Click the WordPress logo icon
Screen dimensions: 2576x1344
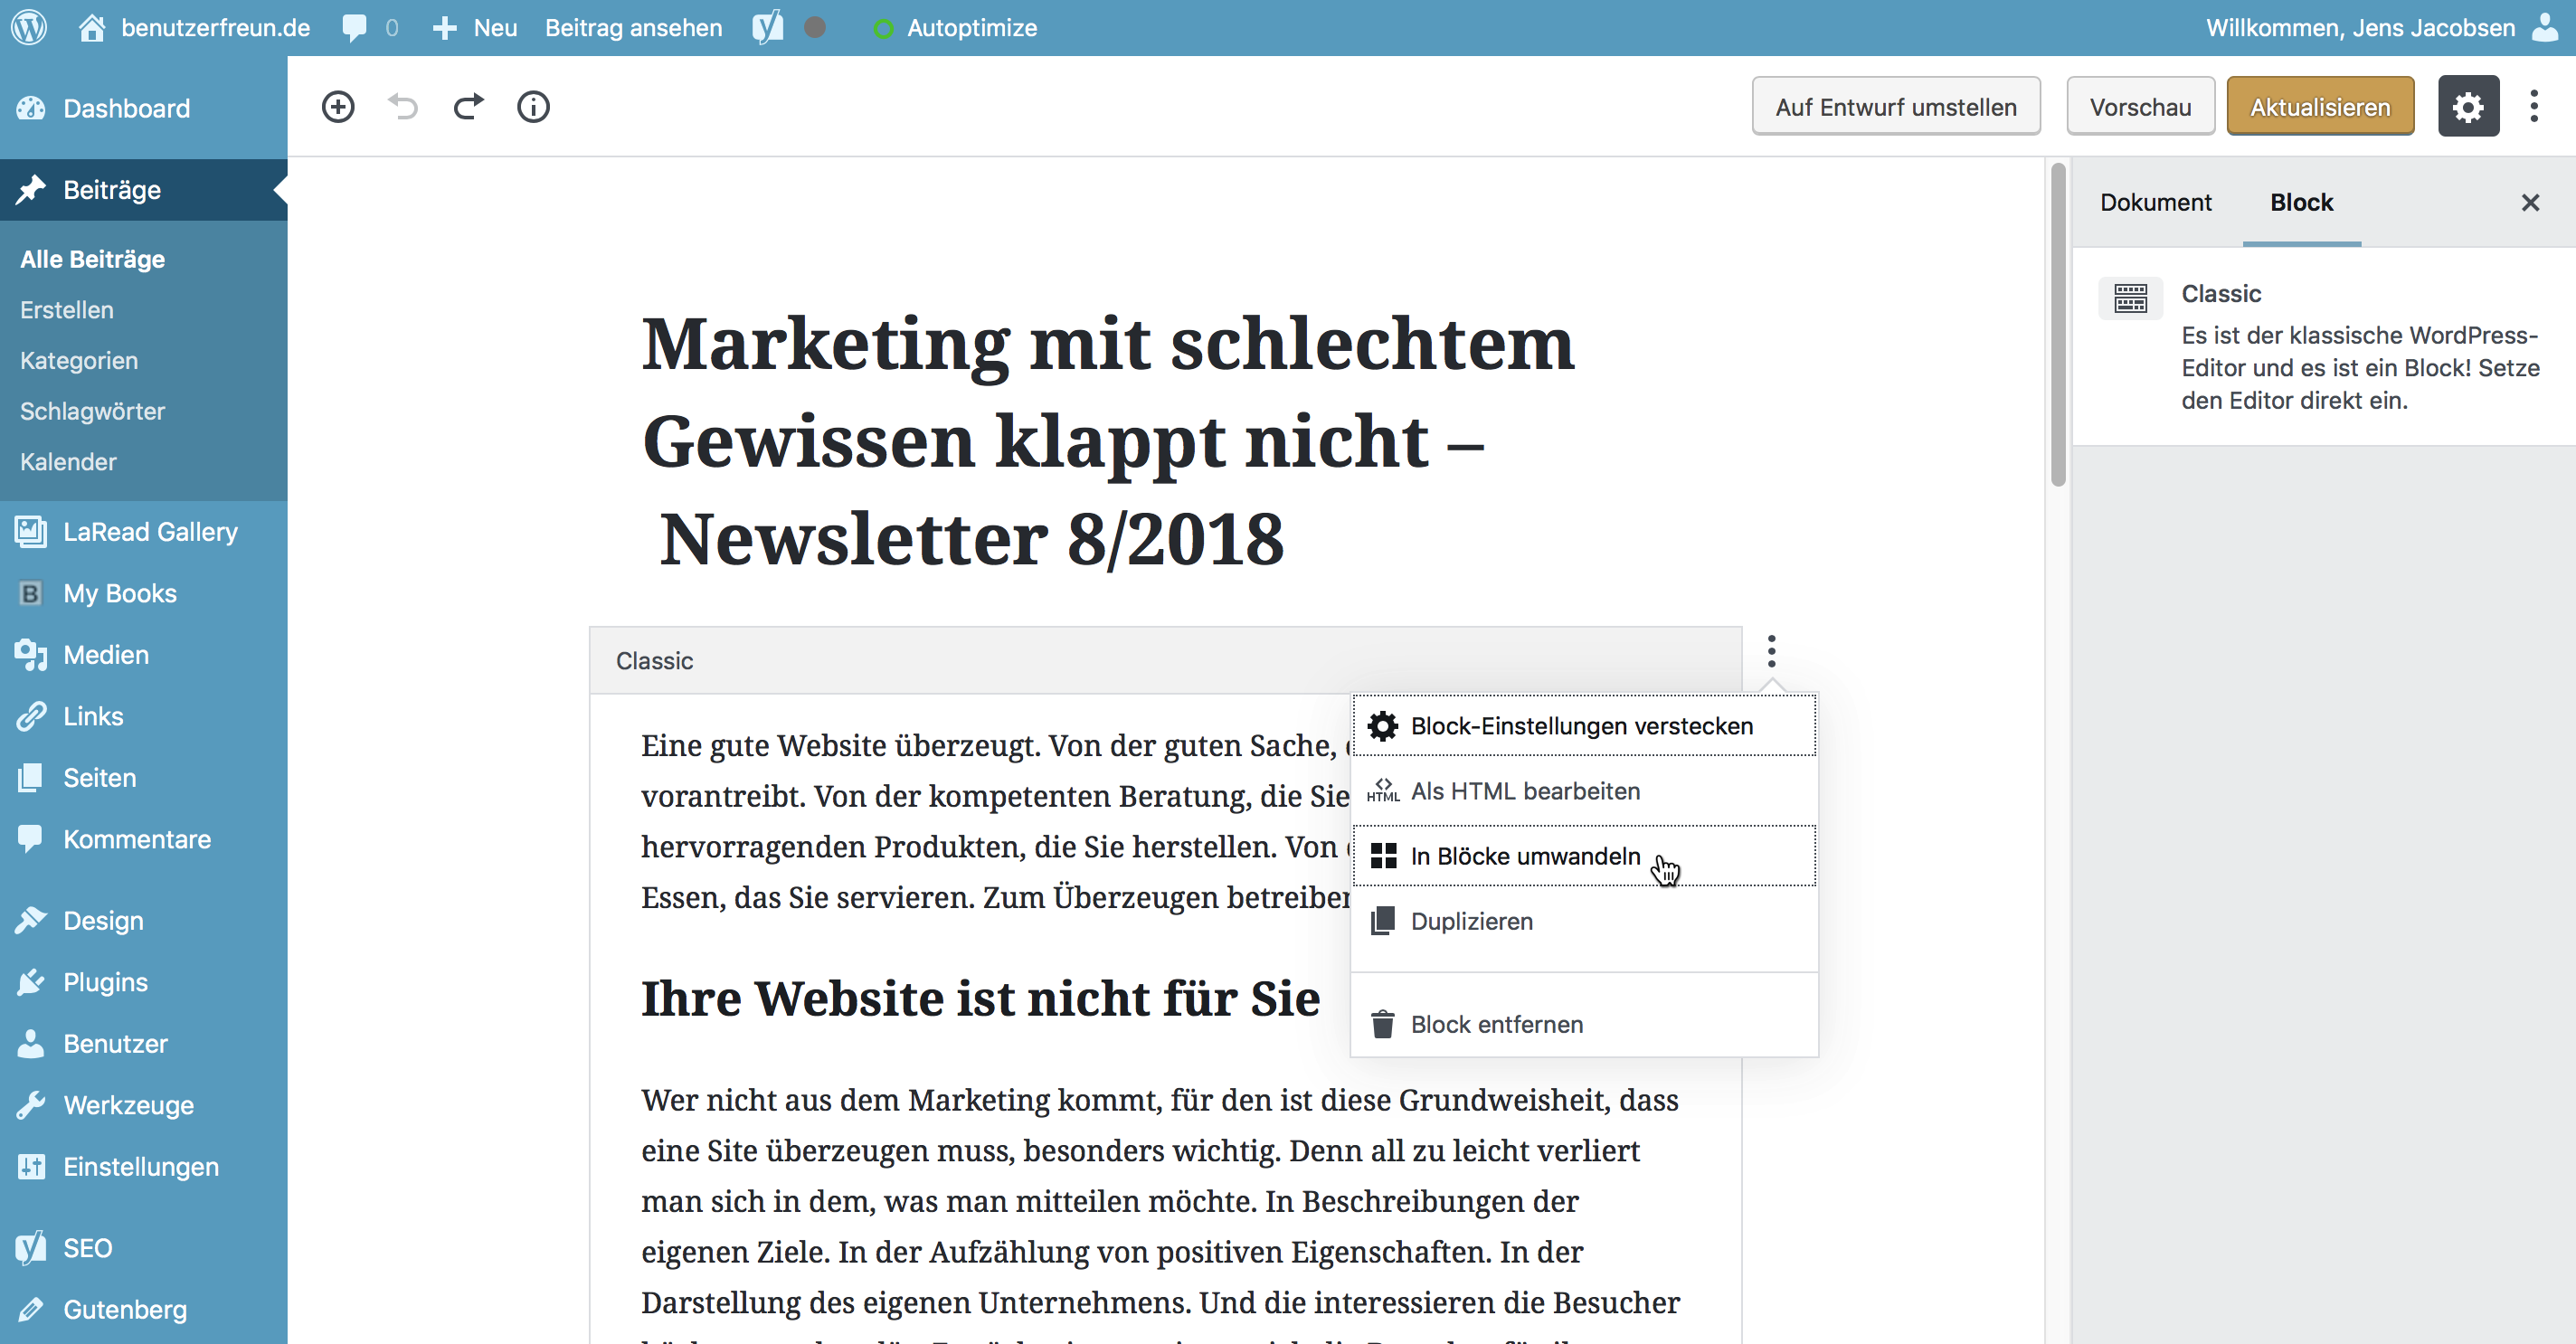(29, 27)
